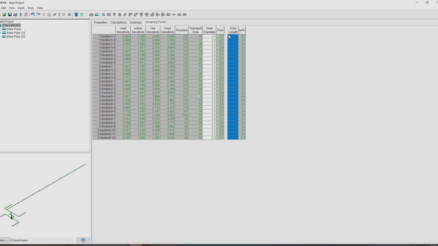
Task: Cut selection with the scissors icon
Action: point(44,15)
